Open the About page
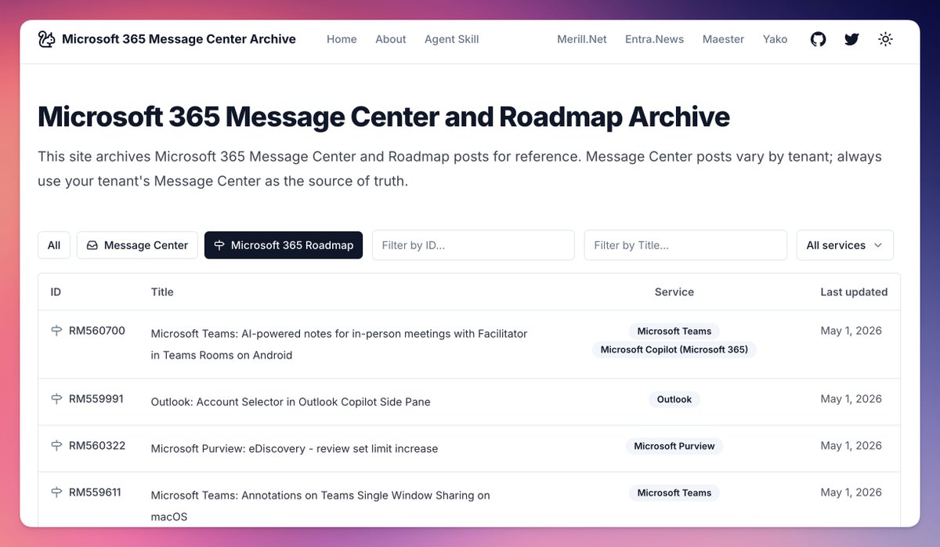 391,39
